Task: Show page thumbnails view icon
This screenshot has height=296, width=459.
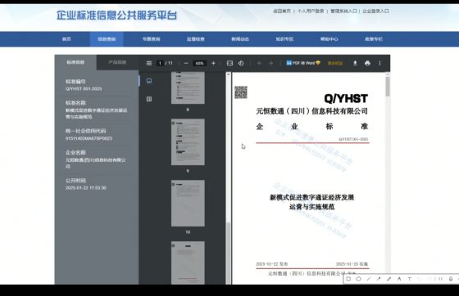Action: tap(149, 81)
